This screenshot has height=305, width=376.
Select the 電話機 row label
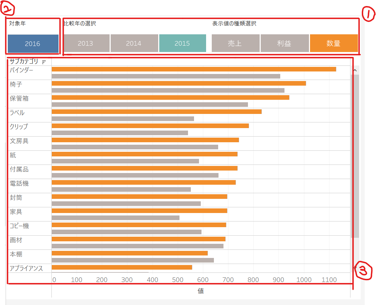click(19, 183)
